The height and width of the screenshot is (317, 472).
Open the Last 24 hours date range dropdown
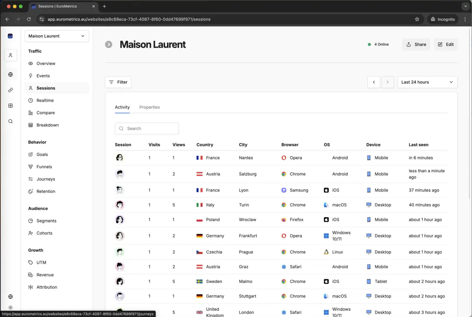click(427, 82)
